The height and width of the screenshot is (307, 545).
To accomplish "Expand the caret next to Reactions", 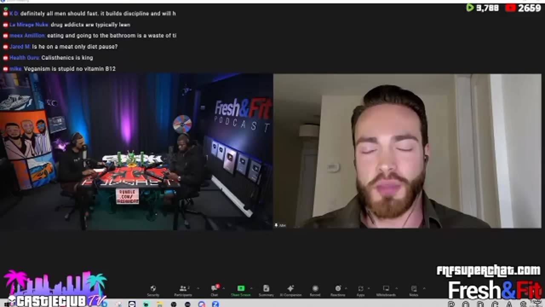I will point(345,289).
